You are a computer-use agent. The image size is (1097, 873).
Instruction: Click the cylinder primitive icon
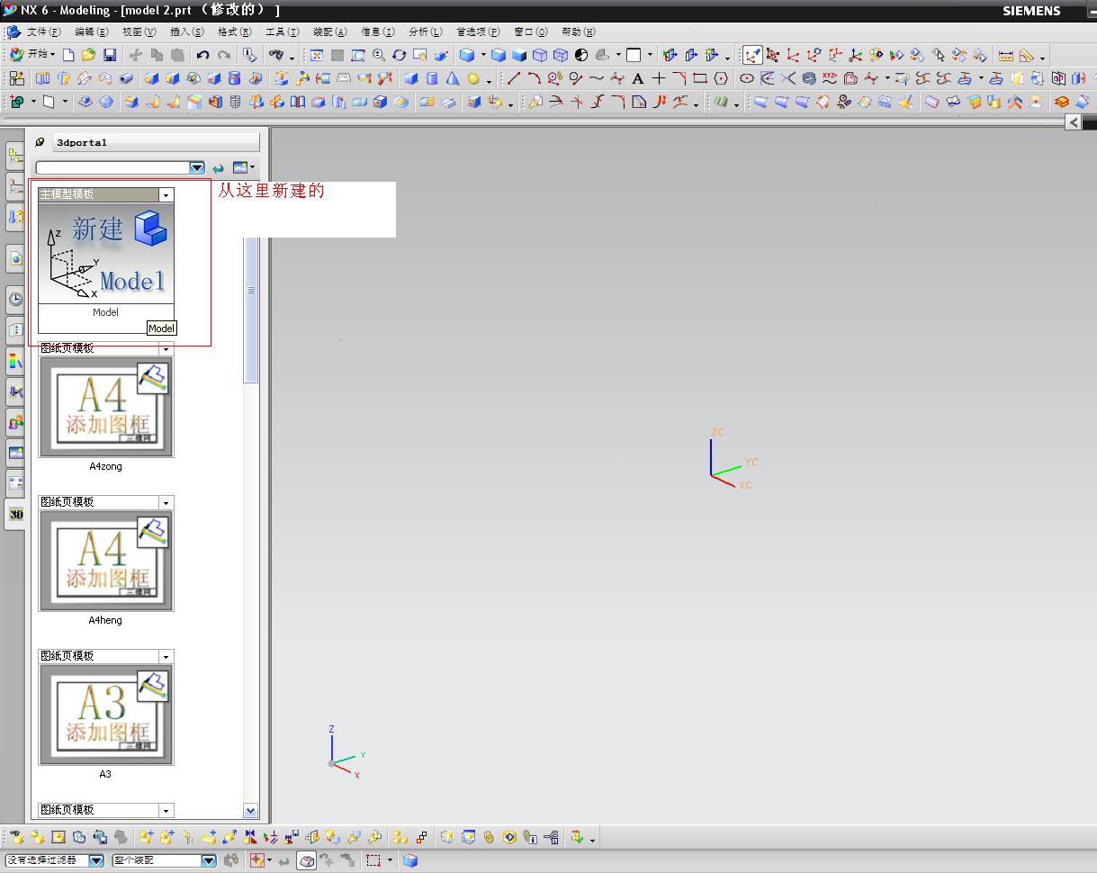coord(432,78)
